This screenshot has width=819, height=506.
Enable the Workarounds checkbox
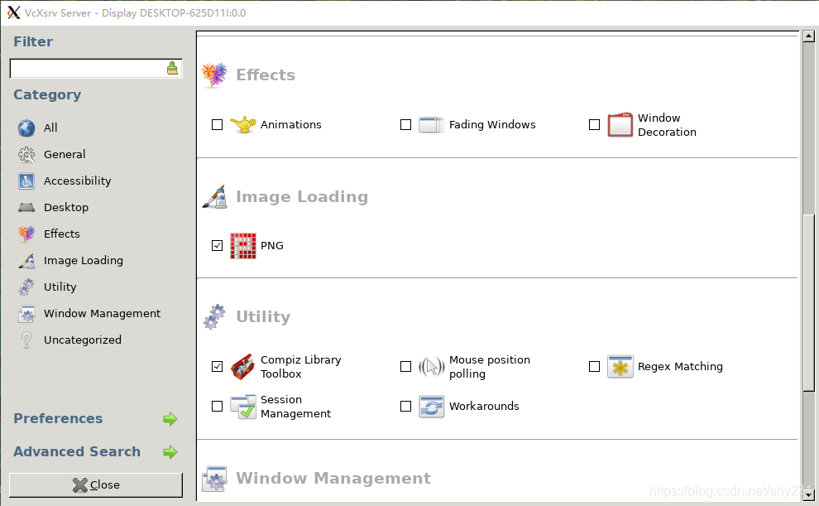click(x=406, y=406)
